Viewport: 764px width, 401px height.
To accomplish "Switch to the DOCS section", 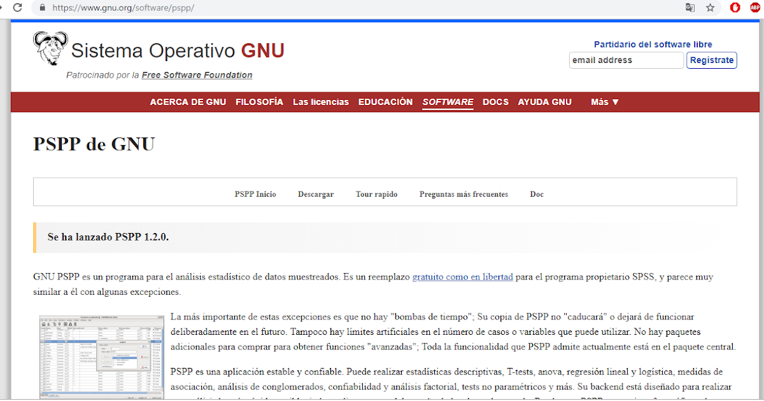I will tap(495, 102).
